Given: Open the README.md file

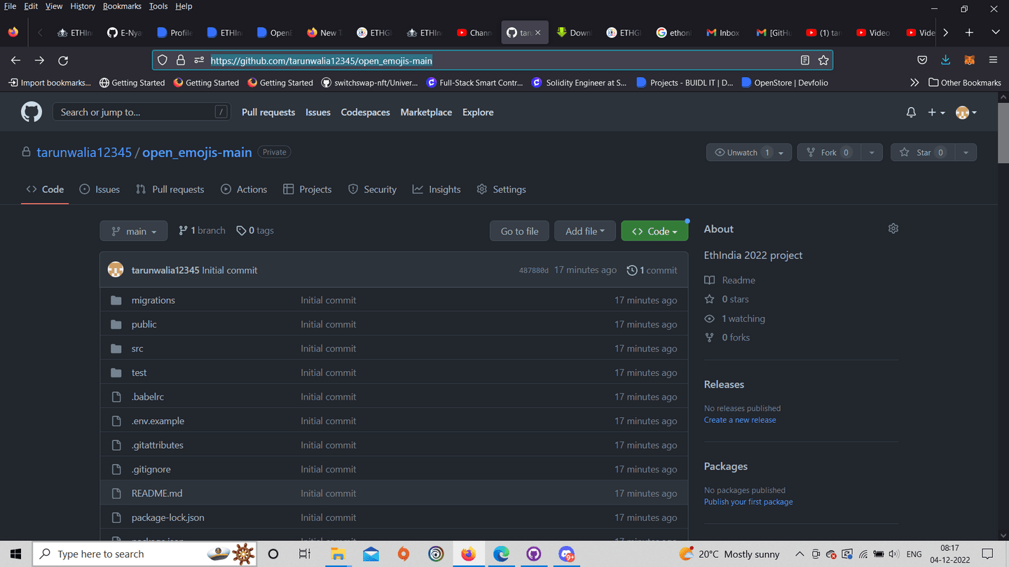Looking at the screenshot, I should pos(157,493).
